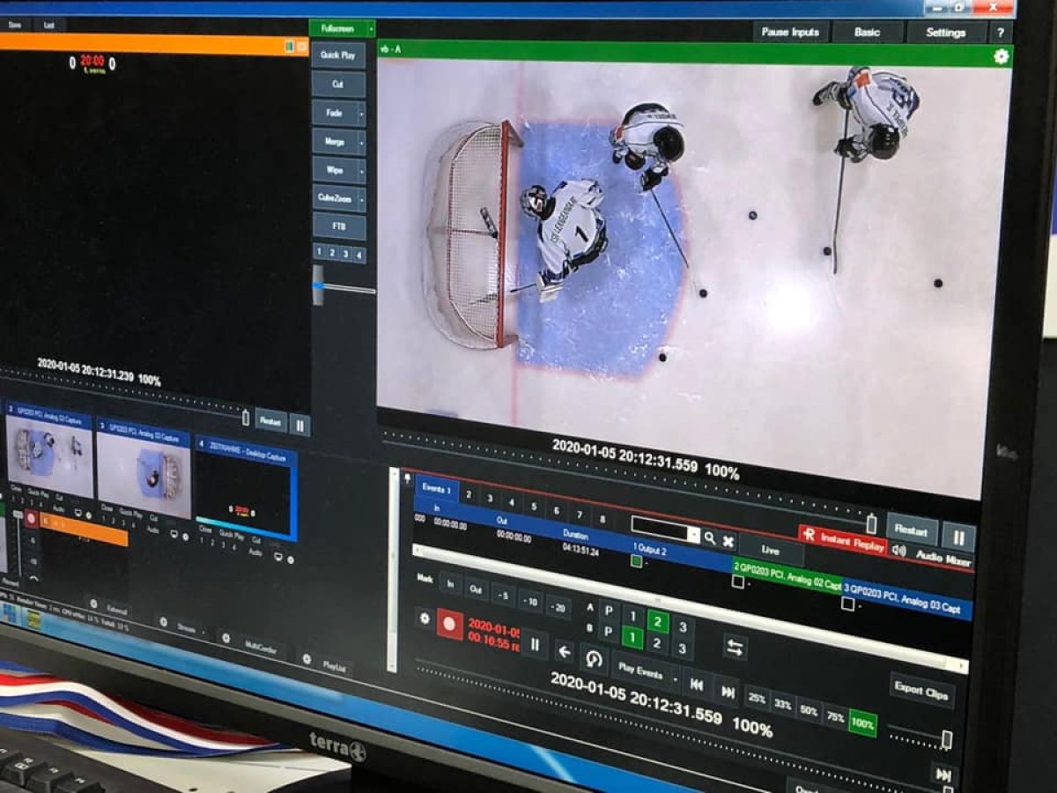Toggle the P button on replay row B
Image resolution: width=1057 pixels, height=793 pixels.
click(608, 631)
